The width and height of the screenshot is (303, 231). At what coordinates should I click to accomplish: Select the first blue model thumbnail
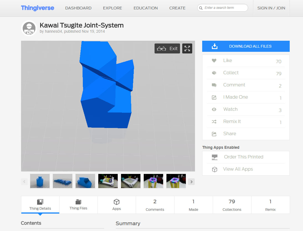coord(40,181)
